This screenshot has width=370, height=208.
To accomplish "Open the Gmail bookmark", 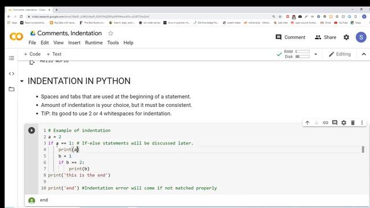I will click(325, 23).
